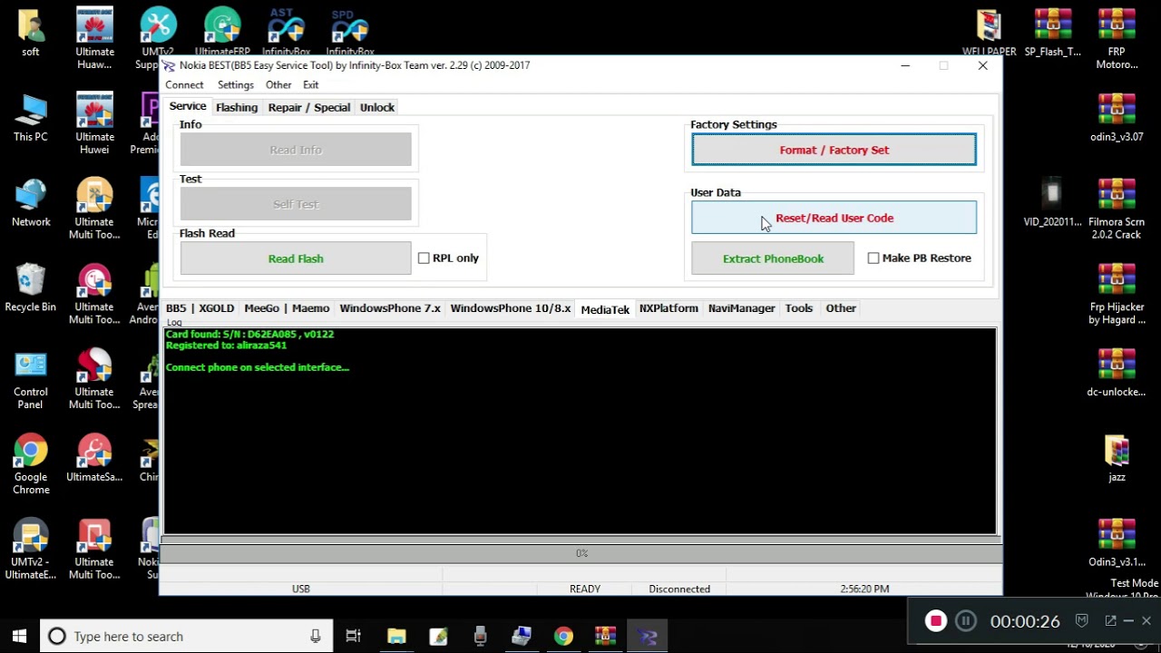
Task: Click Extract PhoneBook button
Action: click(x=773, y=258)
